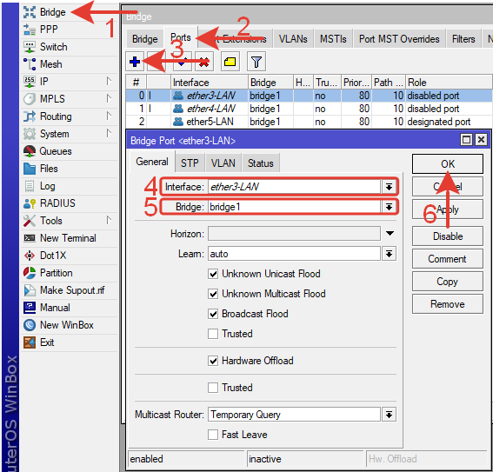The image size is (493, 472).
Task: Open the Multicast Router dropdown arrow
Action: (389, 415)
